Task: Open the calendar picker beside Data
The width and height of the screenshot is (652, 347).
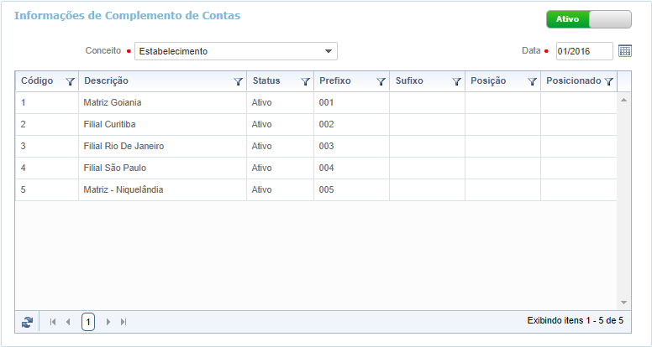Action: (625, 51)
